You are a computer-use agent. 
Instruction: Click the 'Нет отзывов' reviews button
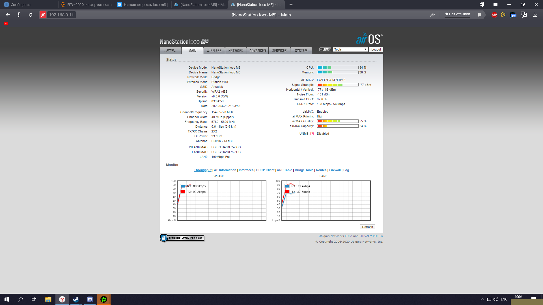tap(458, 14)
